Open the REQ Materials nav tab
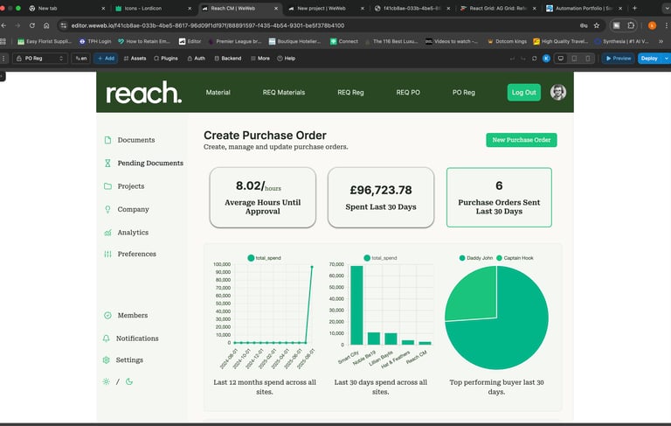The height and width of the screenshot is (426, 671). tap(284, 93)
